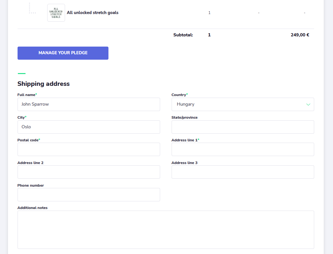
Task: Focus the Additional notes text area
Action: [166, 229]
